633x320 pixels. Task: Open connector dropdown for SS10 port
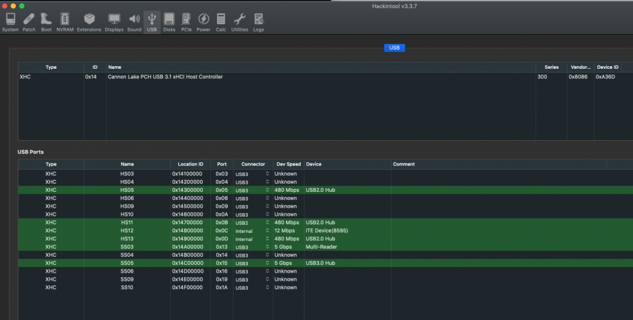click(252, 287)
